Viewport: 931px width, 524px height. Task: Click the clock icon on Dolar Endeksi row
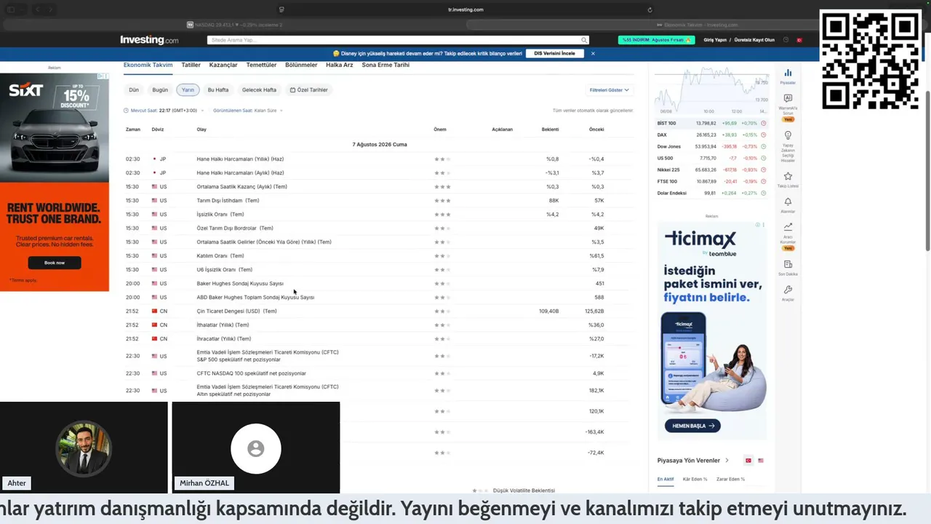763,193
